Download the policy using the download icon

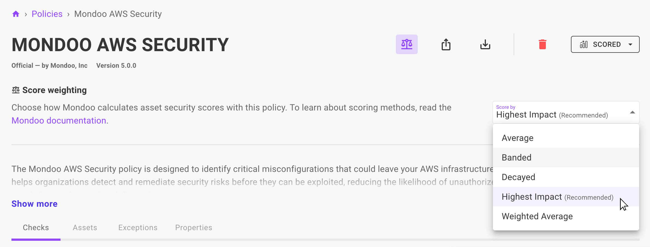(x=486, y=44)
